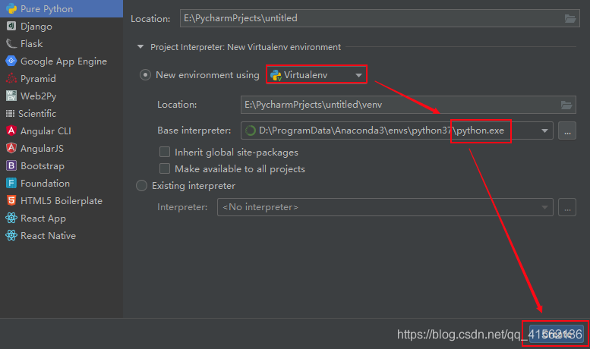Choose Django in project type list

[x=36, y=27]
